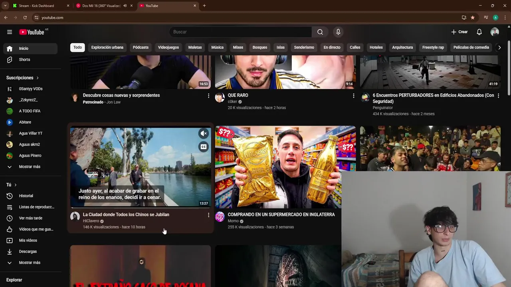Open Agus Villar YT subscription

(x=30, y=134)
